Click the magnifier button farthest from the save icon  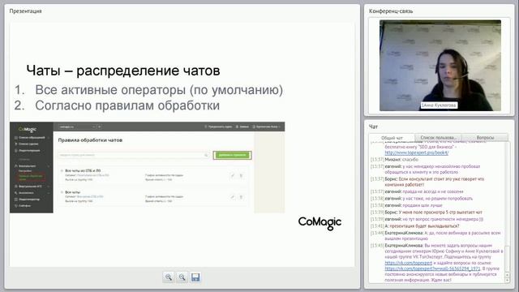coord(169,277)
